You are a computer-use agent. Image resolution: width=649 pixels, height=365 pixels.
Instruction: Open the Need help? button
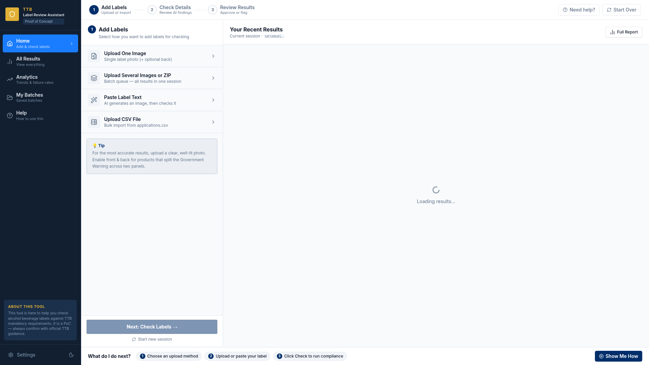point(579,10)
